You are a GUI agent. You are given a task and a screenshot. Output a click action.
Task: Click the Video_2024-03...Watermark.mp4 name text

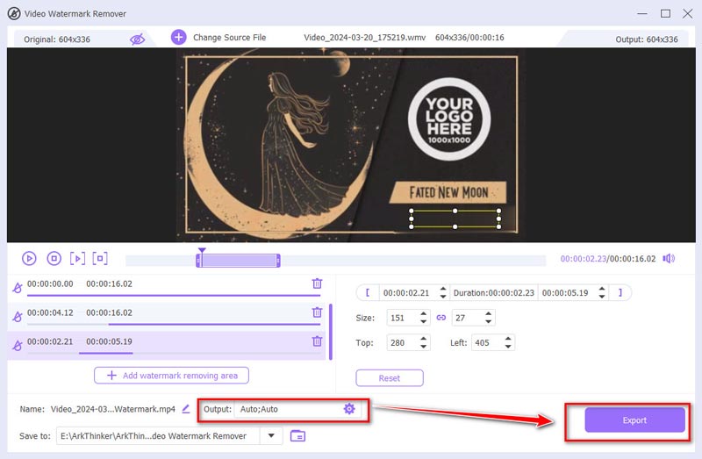pos(113,409)
